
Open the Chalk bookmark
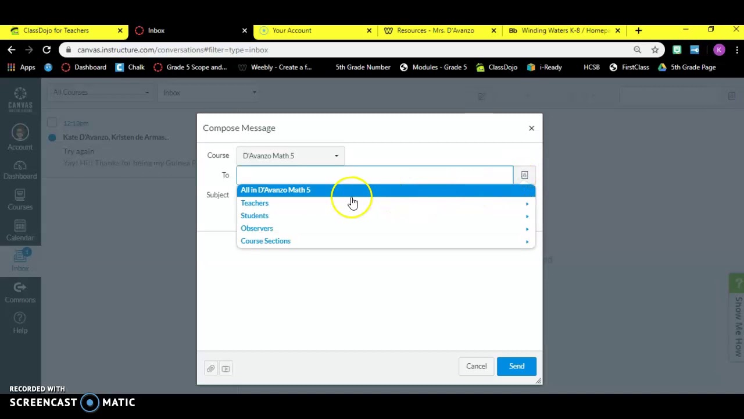click(130, 68)
